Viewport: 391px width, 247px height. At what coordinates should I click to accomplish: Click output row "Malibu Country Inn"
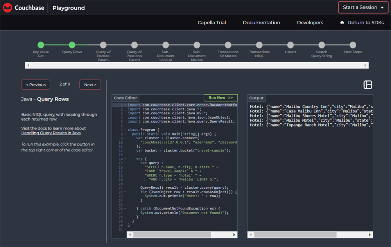click(311, 106)
